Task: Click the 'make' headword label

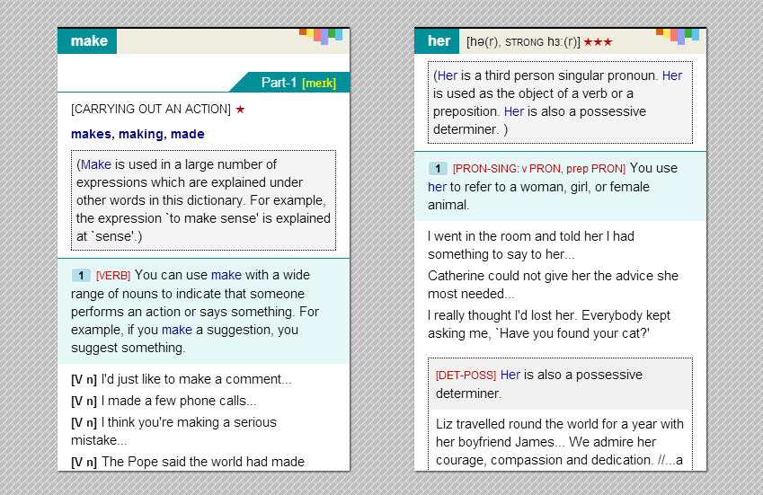Action: [x=89, y=40]
